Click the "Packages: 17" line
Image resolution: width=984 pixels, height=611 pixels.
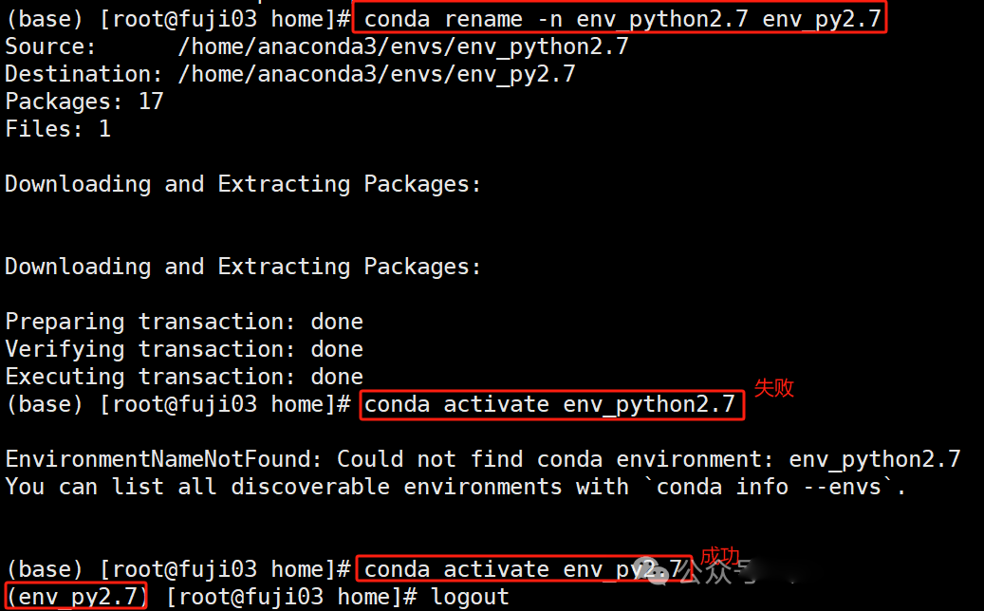coord(84,102)
